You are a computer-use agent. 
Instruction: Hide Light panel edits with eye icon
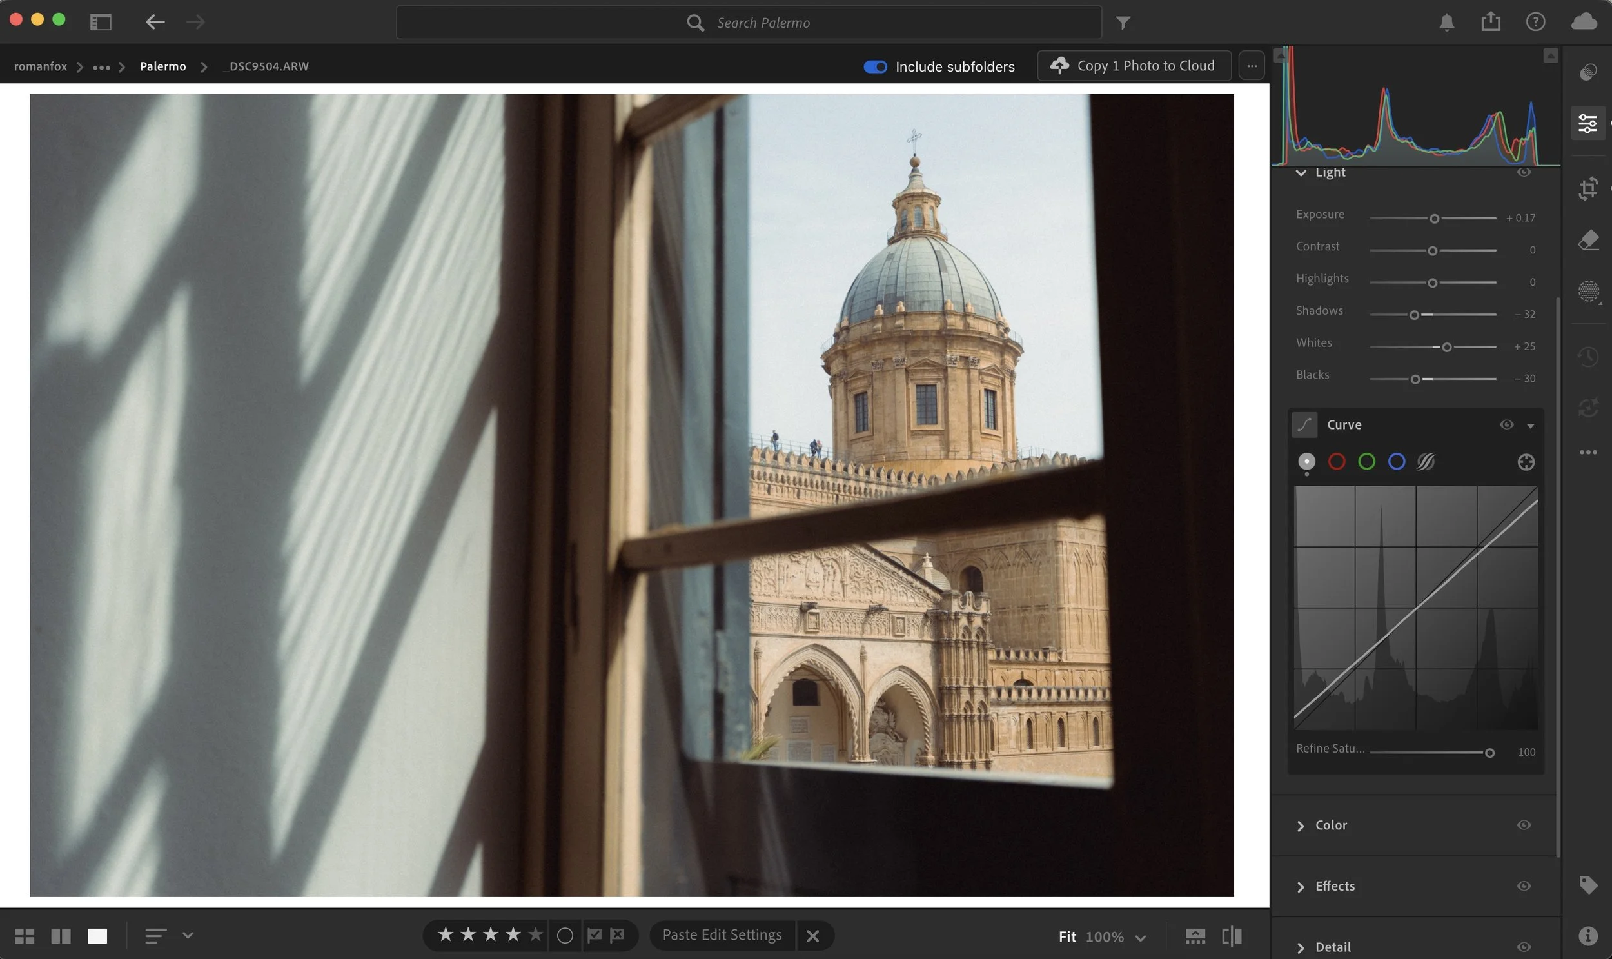click(1524, 173)
